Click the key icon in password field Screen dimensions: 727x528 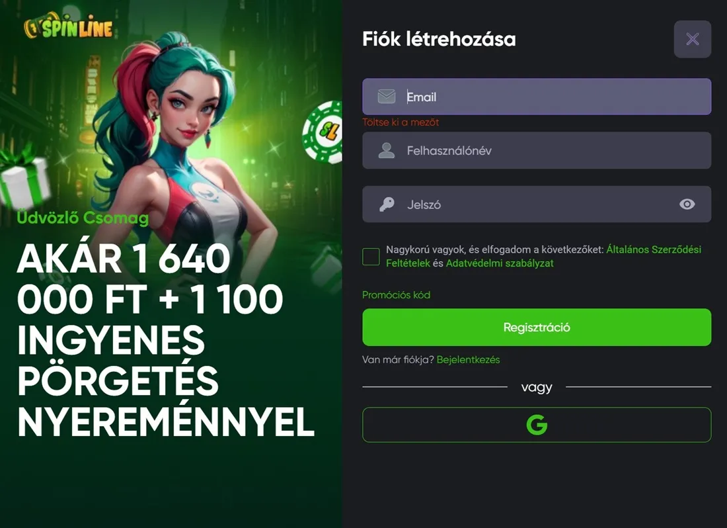pyautogui.click(x=386, y=204)
